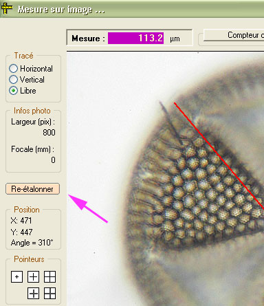This screenshot has width=264, height=306.
Task: Open the Compteur button
Action: [234, 35]
